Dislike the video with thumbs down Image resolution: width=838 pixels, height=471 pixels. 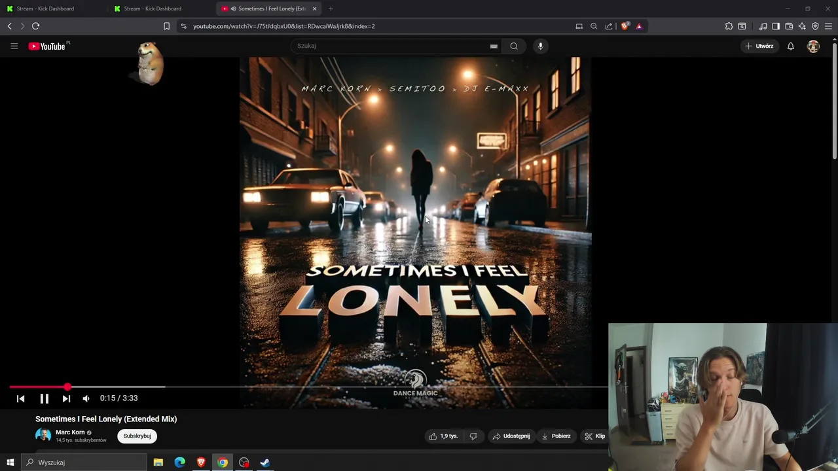[x=473, y=436]
